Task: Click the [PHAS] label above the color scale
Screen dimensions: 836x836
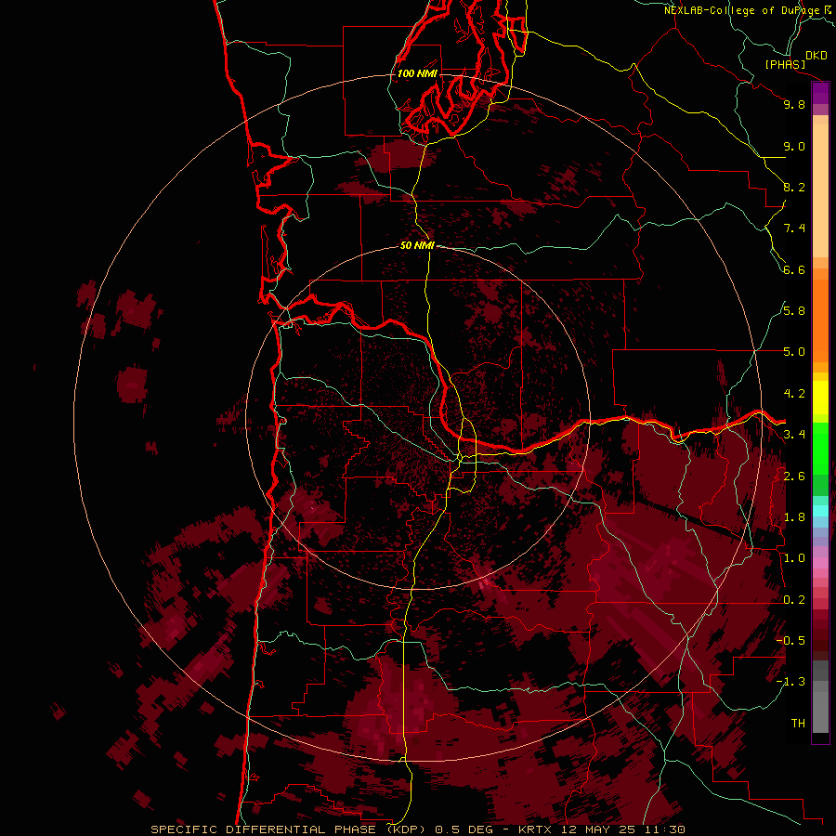Action: (x=785, y=65)
